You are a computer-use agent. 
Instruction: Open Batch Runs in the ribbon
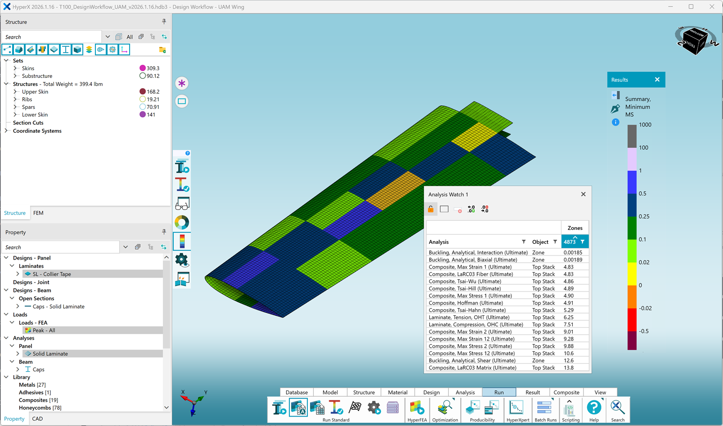[545, 408]
